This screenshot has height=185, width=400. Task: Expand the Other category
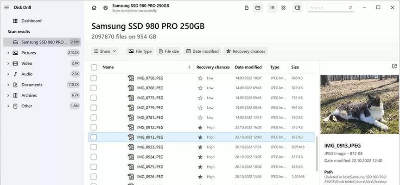(x=8, y=106)
